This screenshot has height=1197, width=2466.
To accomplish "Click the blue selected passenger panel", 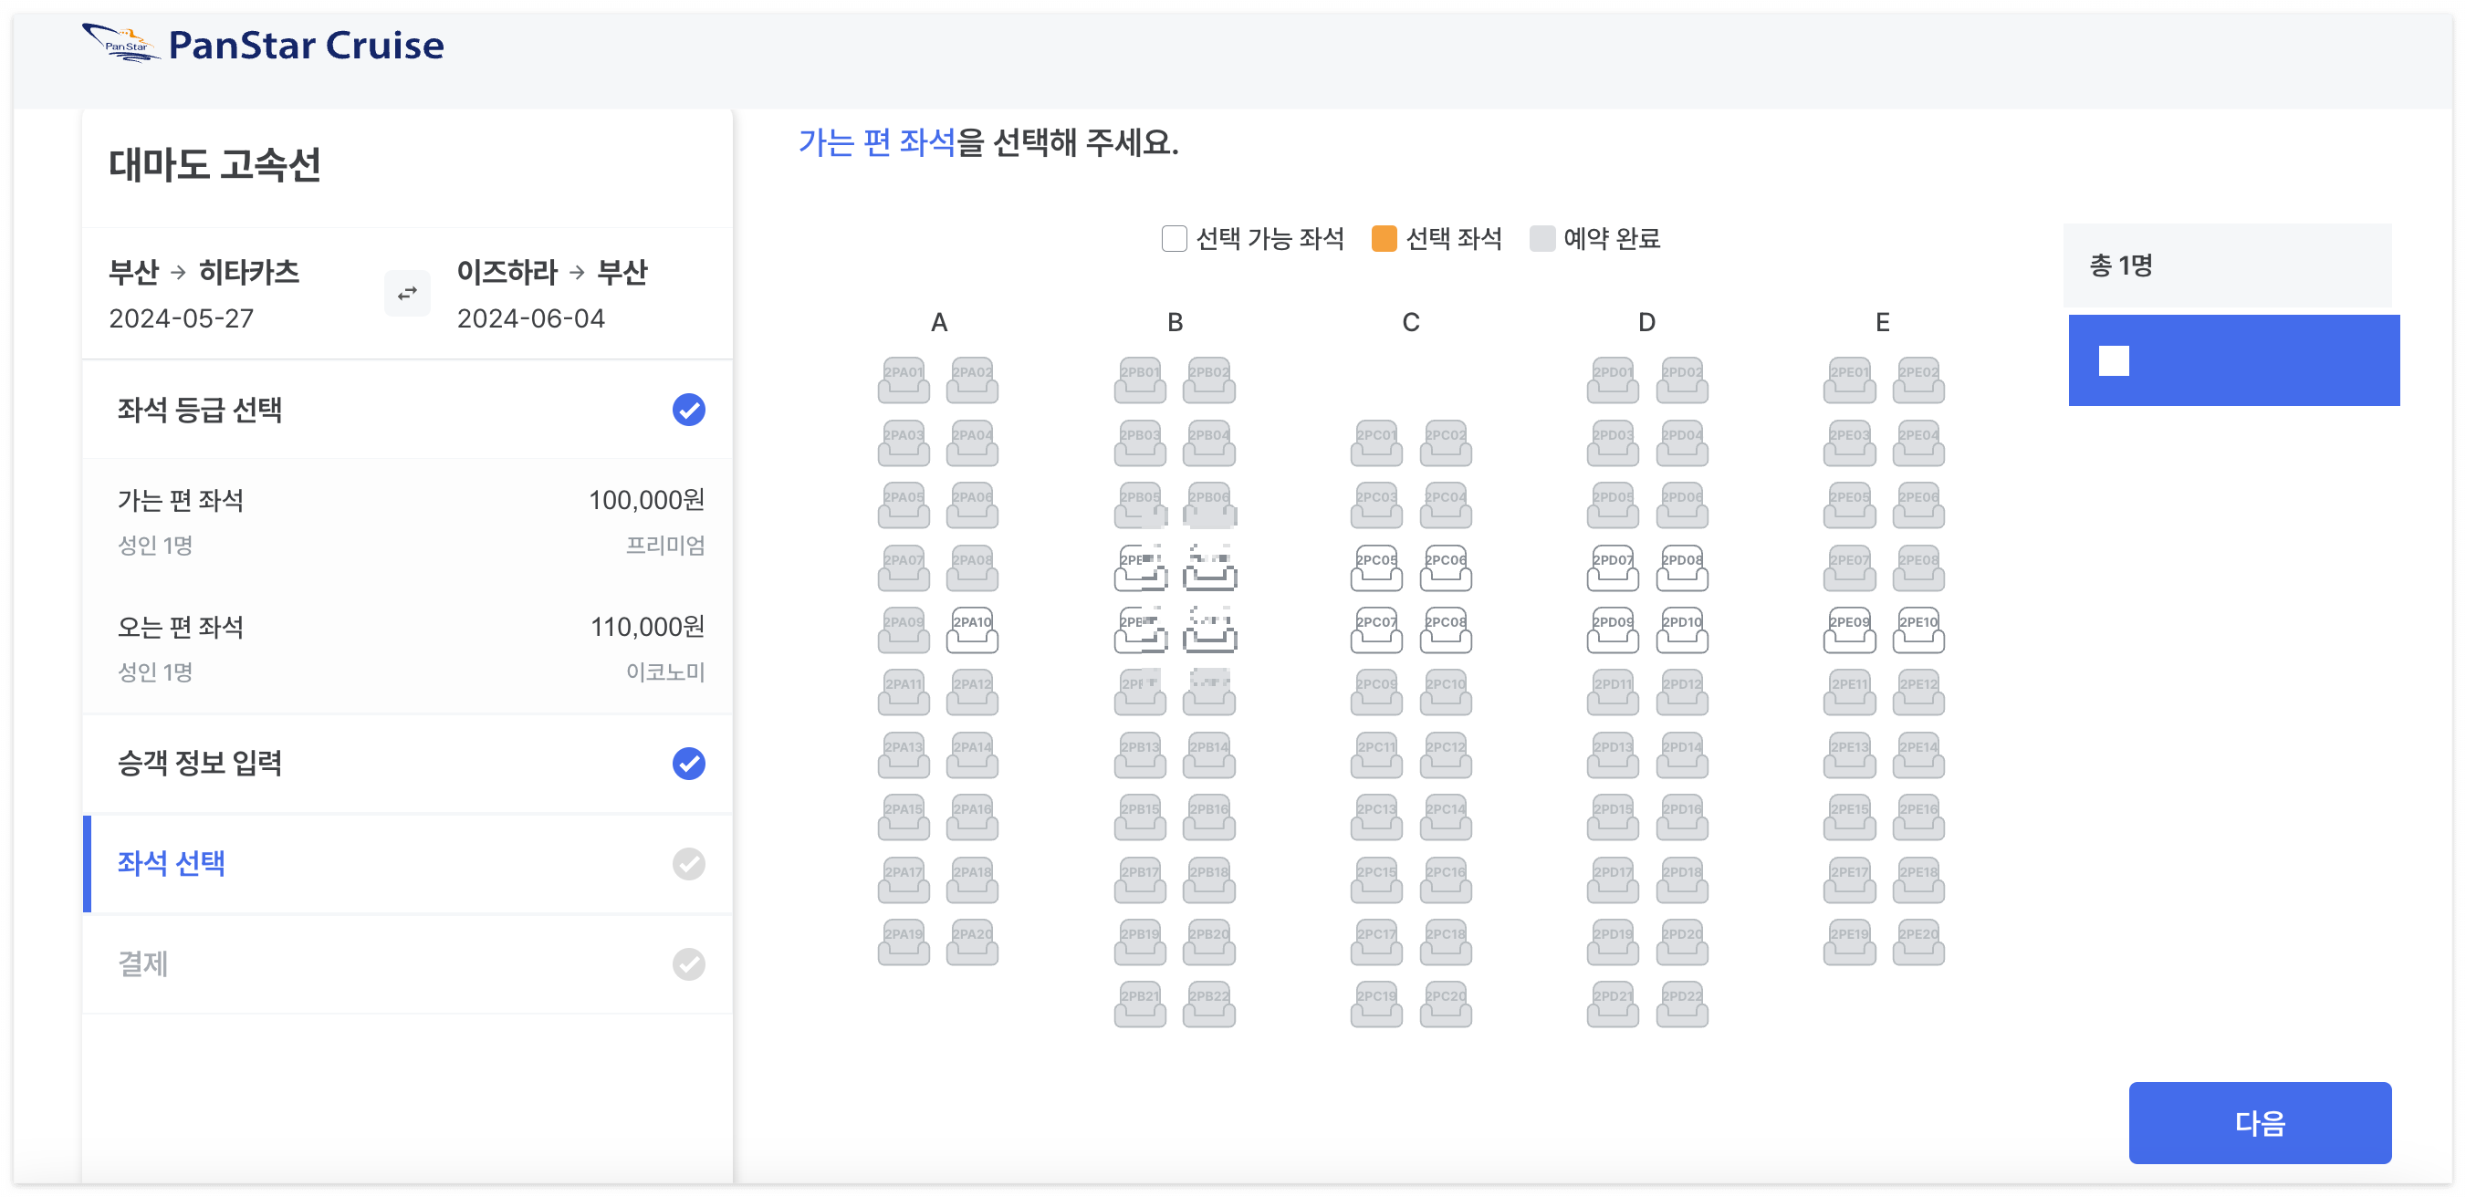I will click(2234, 359).
